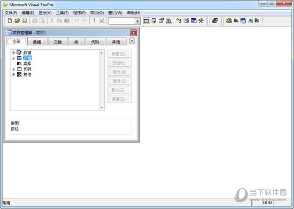Open the 工具(T) menu
294x209 pixels.
pyautogui.click(x=62, y=13)
